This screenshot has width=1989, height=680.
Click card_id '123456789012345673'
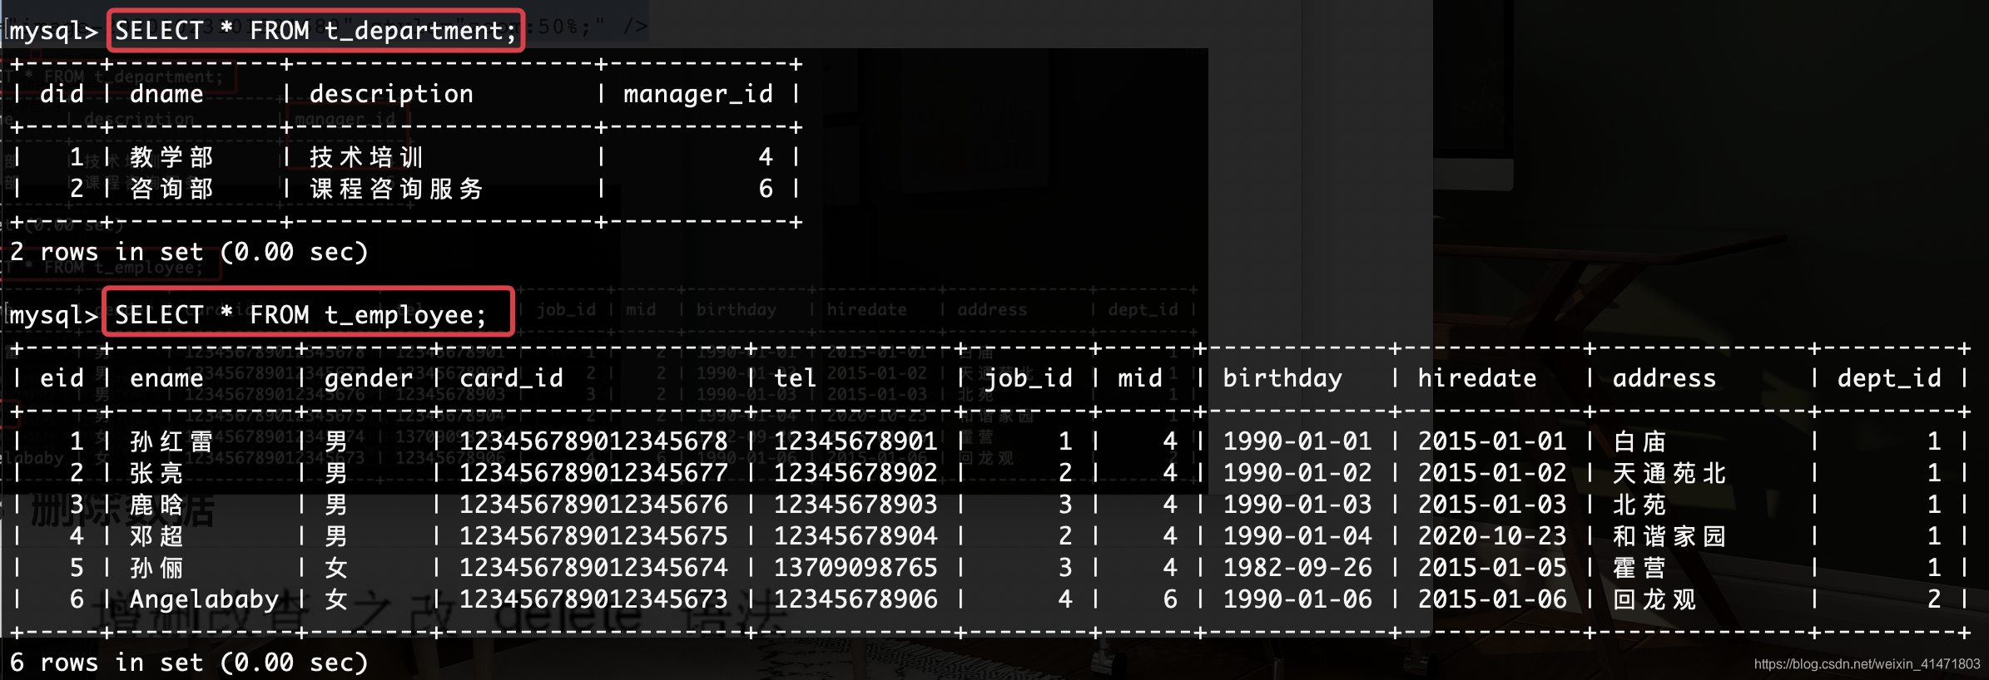594,599
